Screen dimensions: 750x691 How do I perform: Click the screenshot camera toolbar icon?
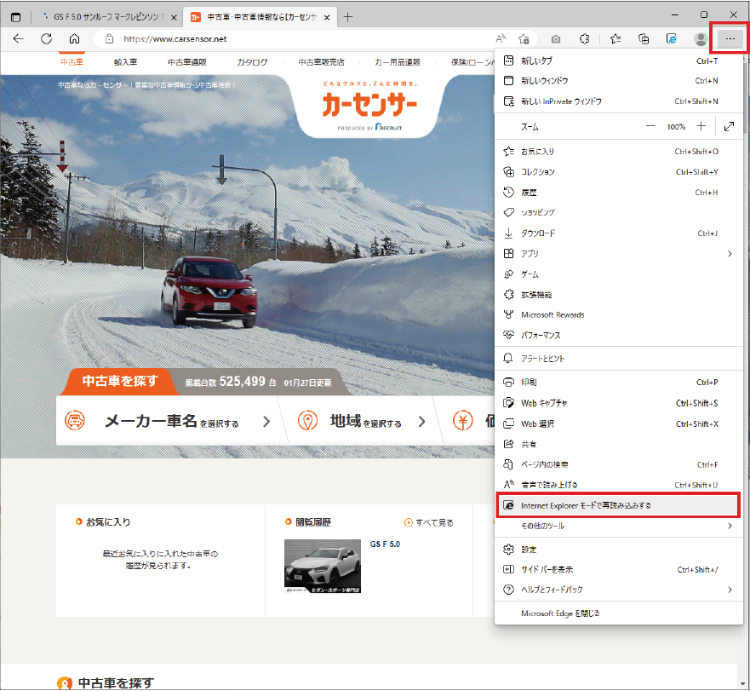pos(555,39)
